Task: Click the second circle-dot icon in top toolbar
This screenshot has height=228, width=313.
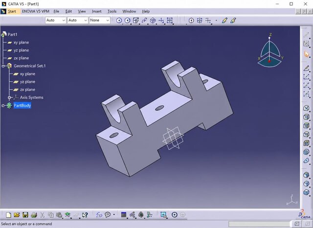Action: tap(127, 21)
